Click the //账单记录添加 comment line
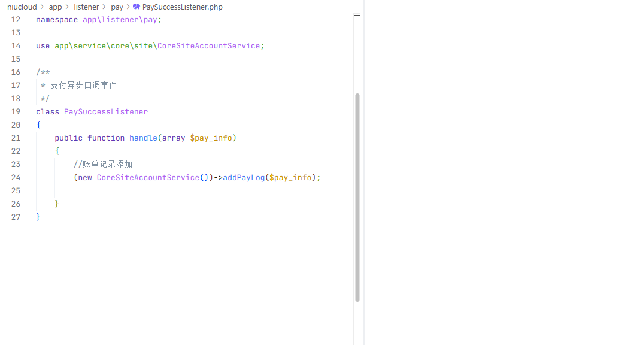This screenshot has width=640, height=352. (x=103, y=164)
